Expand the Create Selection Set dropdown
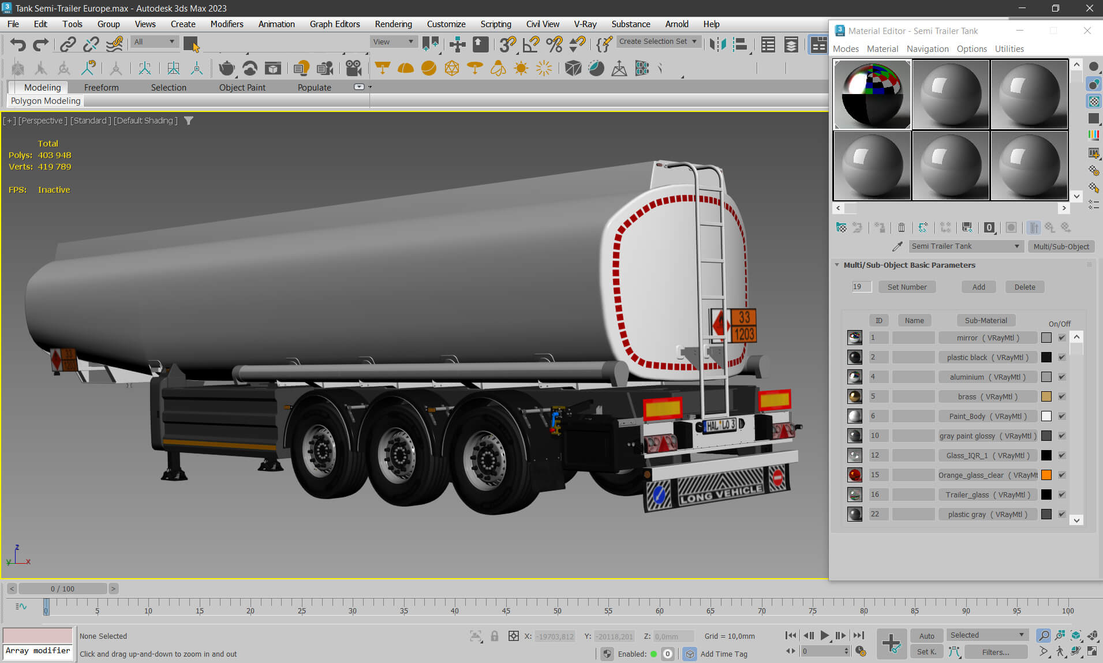The image size is (1103, 663). [x=659, y=42]
